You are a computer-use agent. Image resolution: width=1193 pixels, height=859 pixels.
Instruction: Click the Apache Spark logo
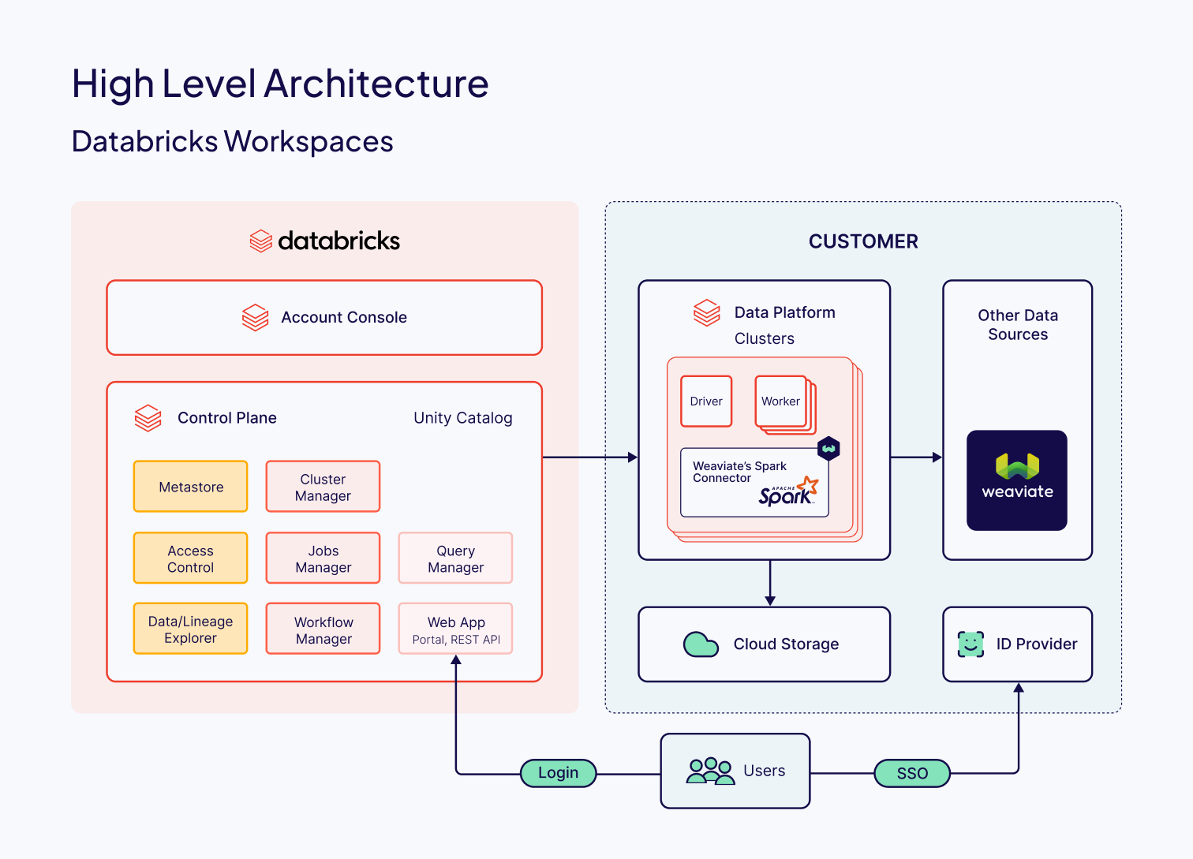coord(788,491)
